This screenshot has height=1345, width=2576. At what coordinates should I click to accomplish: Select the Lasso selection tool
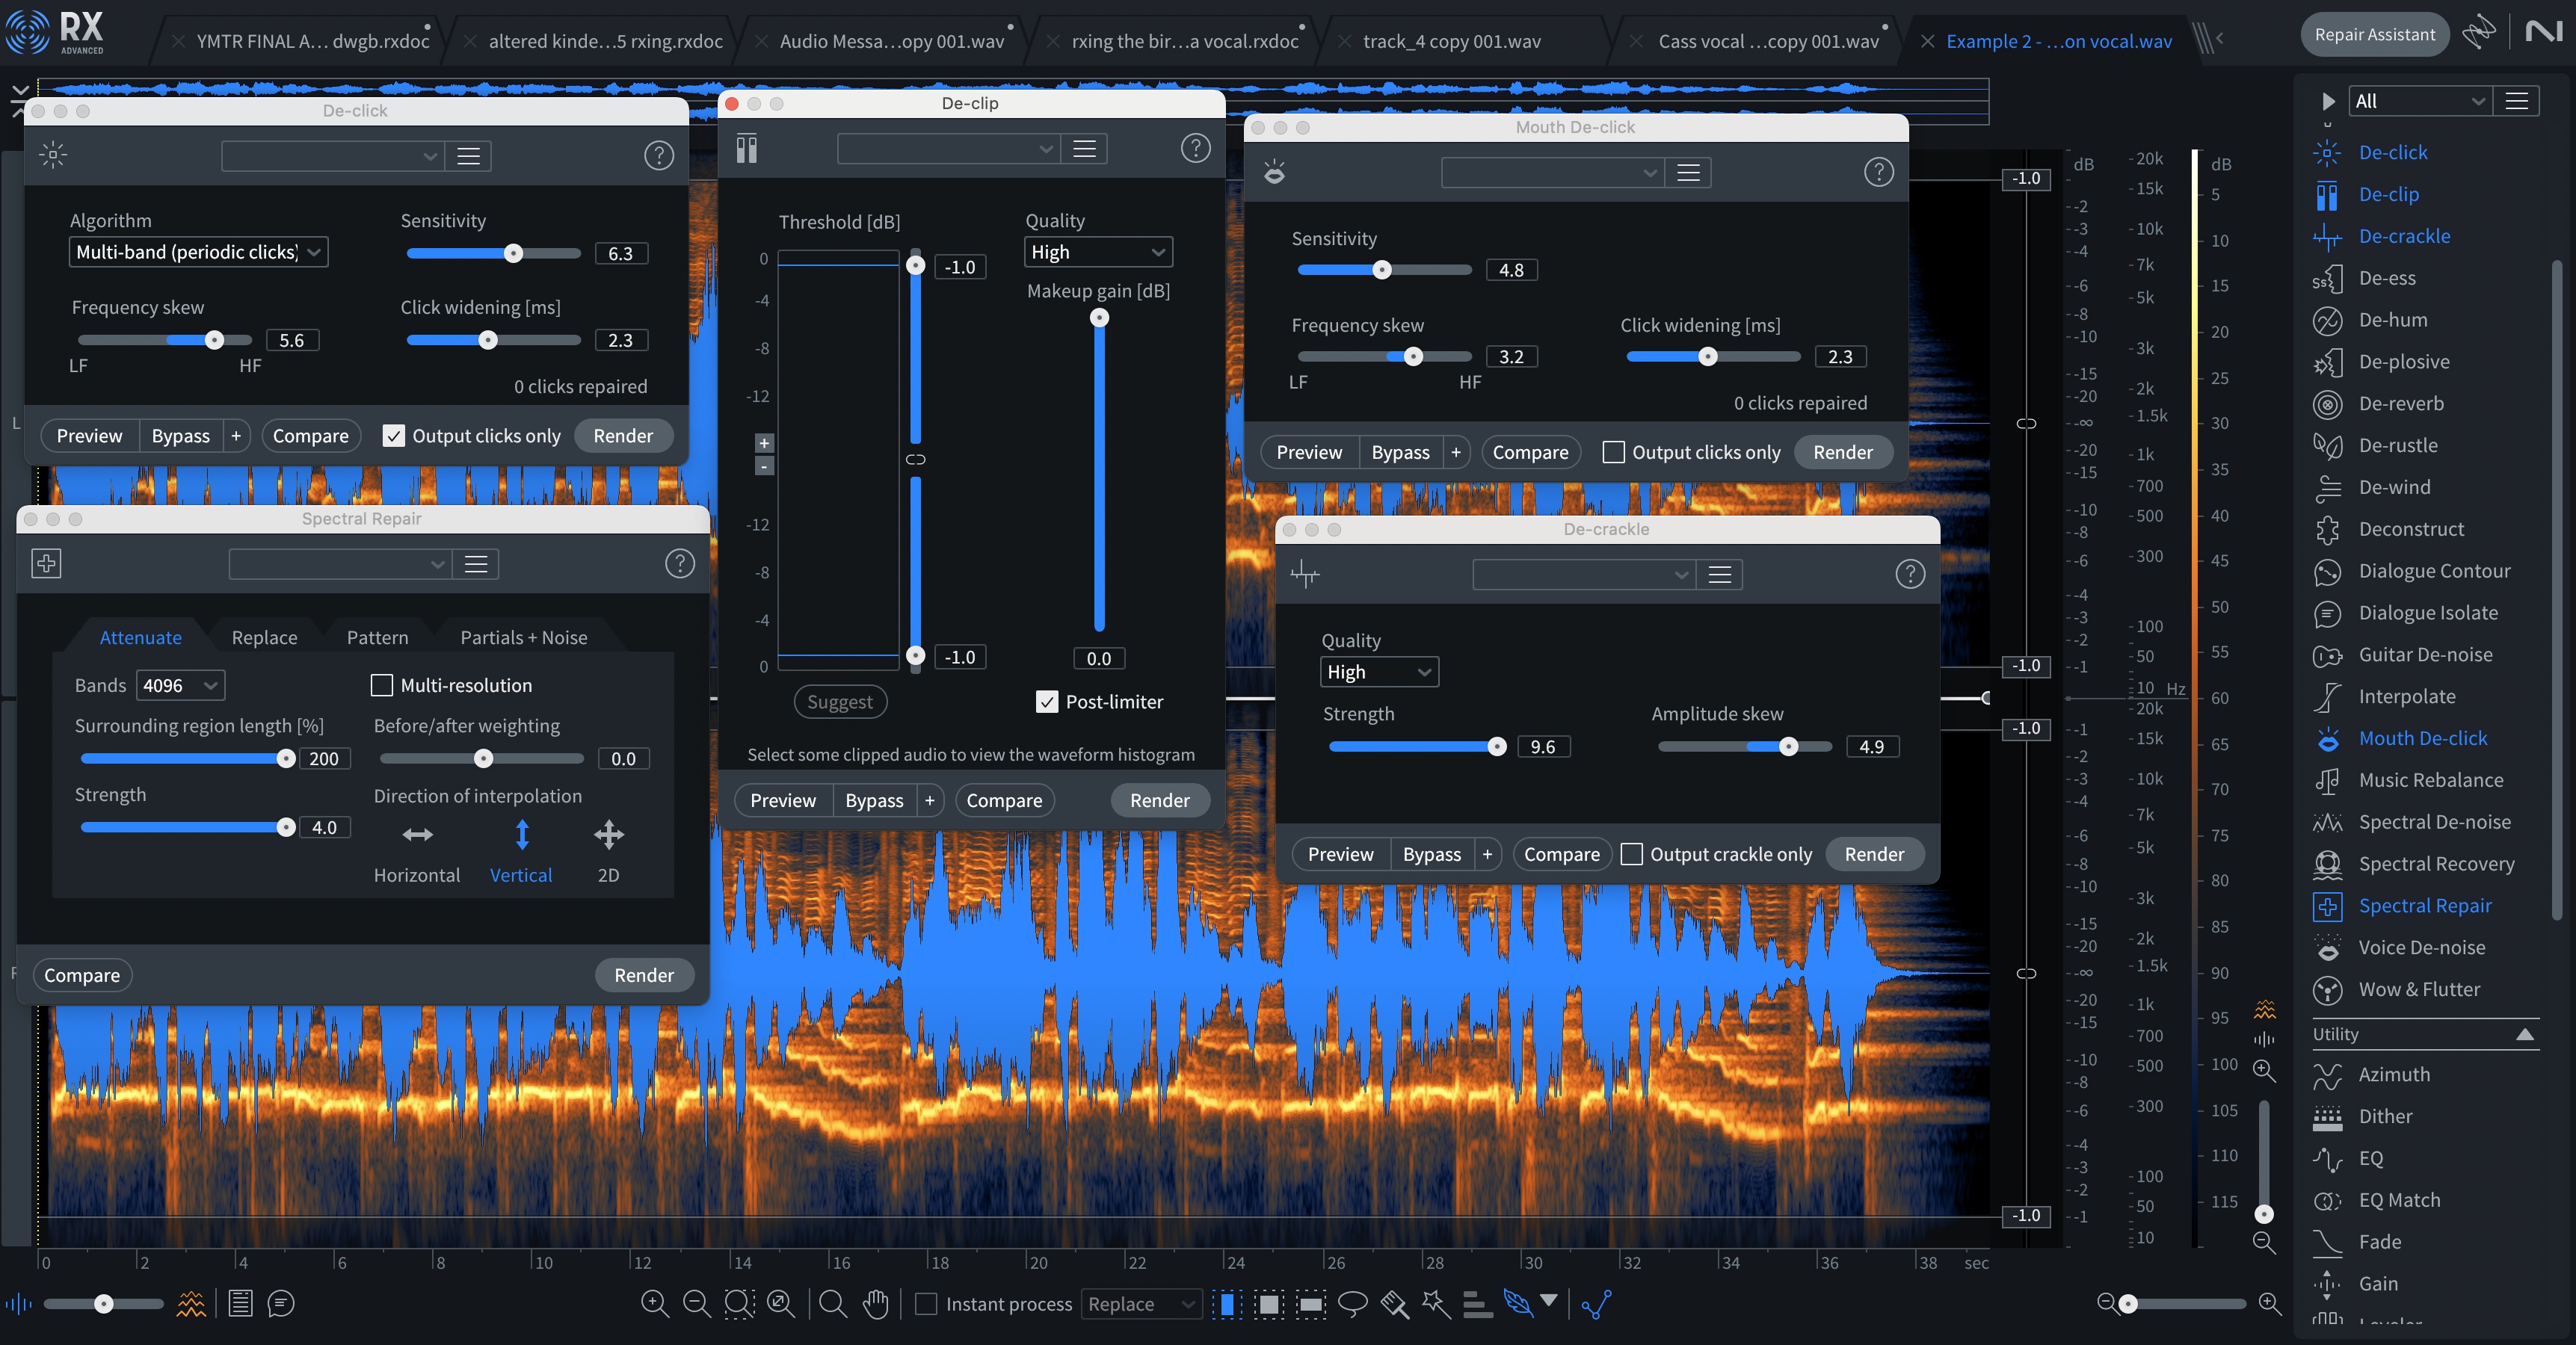coord(1352,1304)
